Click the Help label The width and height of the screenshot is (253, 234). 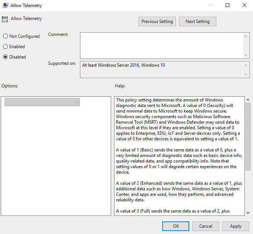tap(120, 86)
